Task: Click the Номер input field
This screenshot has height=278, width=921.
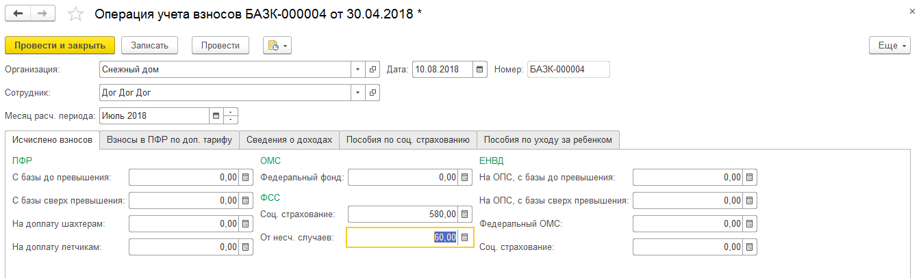Action: pos(568,69)
